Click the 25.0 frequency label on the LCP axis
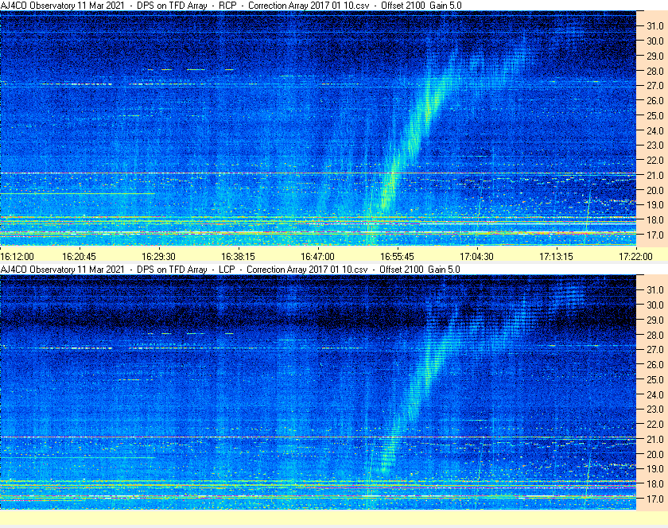This screenshot has height=528, width=668. (655, 379)
